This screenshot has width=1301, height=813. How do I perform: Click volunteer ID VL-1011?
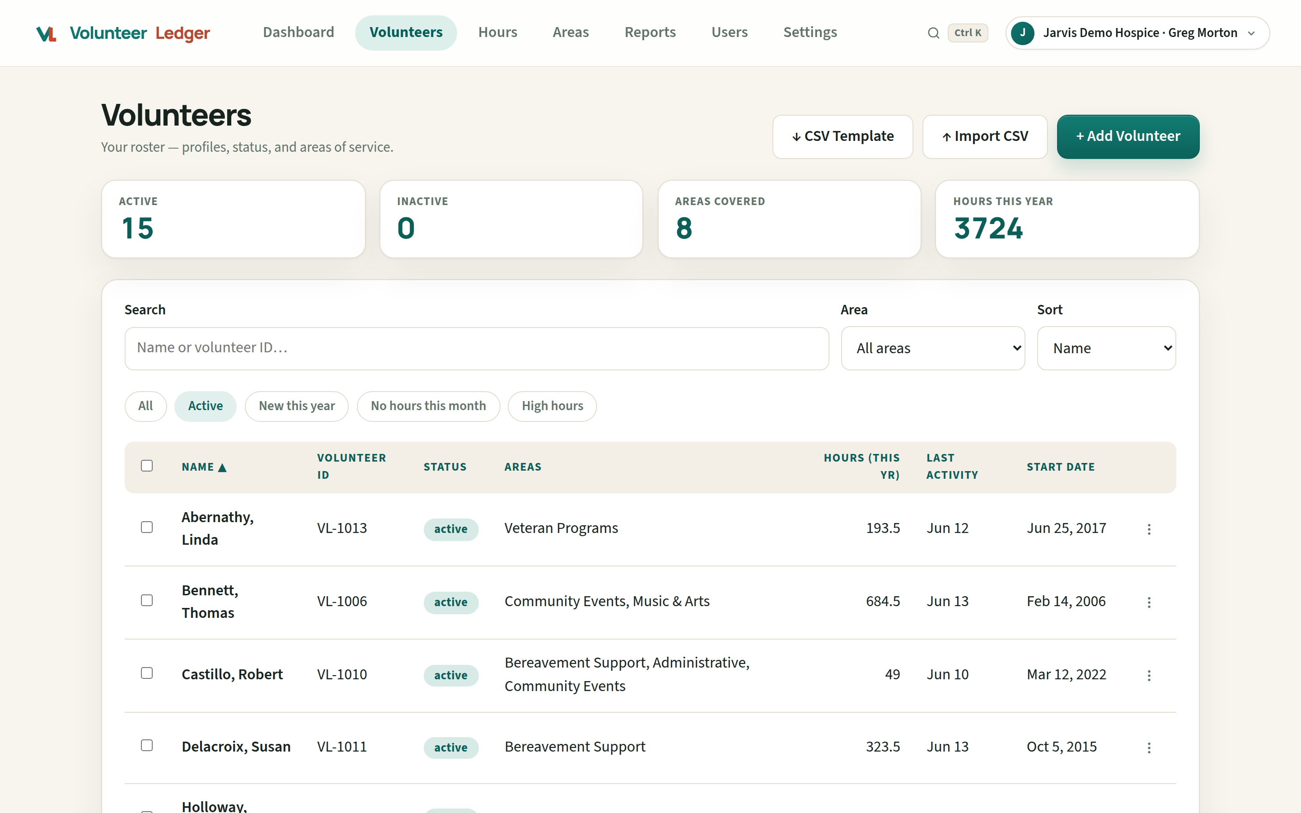click(x=342, y=747)
